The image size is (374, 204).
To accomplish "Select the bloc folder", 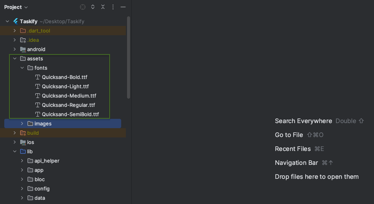I will coord(39,179).
